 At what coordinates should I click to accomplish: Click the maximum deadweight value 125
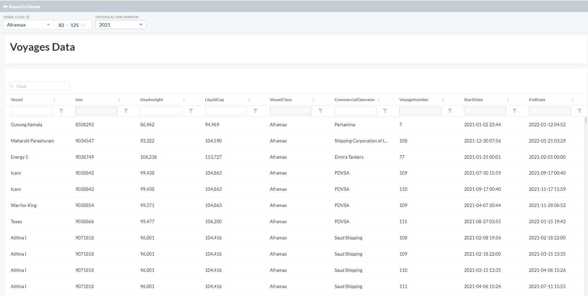click(75, 25)
